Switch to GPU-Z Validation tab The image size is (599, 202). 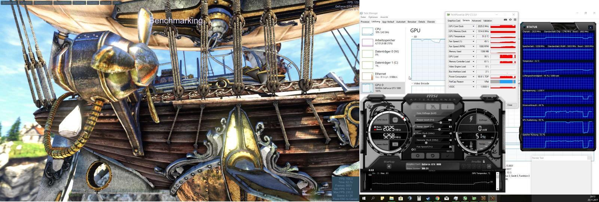(x=487, y=21)
